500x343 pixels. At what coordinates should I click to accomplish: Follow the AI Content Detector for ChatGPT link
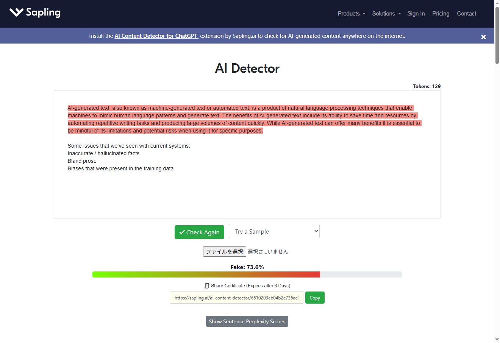coord(156,36)
